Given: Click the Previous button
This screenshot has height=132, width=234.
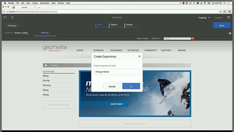Looking at the screenshot, I should click(12, 26).
